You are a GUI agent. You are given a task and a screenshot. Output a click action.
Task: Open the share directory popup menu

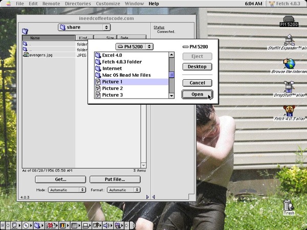84,27
